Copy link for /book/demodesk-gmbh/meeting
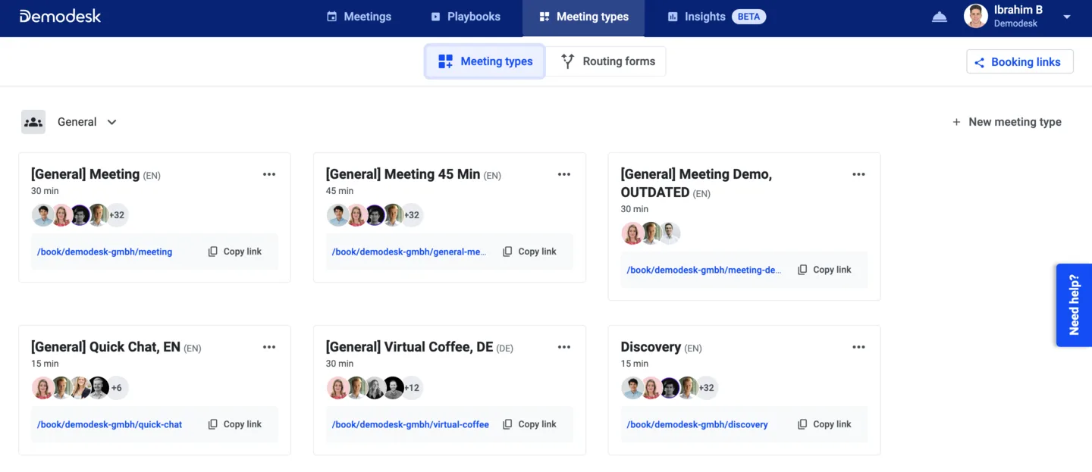The width and height of the screenshot is (1092, 472). [235, 252]
